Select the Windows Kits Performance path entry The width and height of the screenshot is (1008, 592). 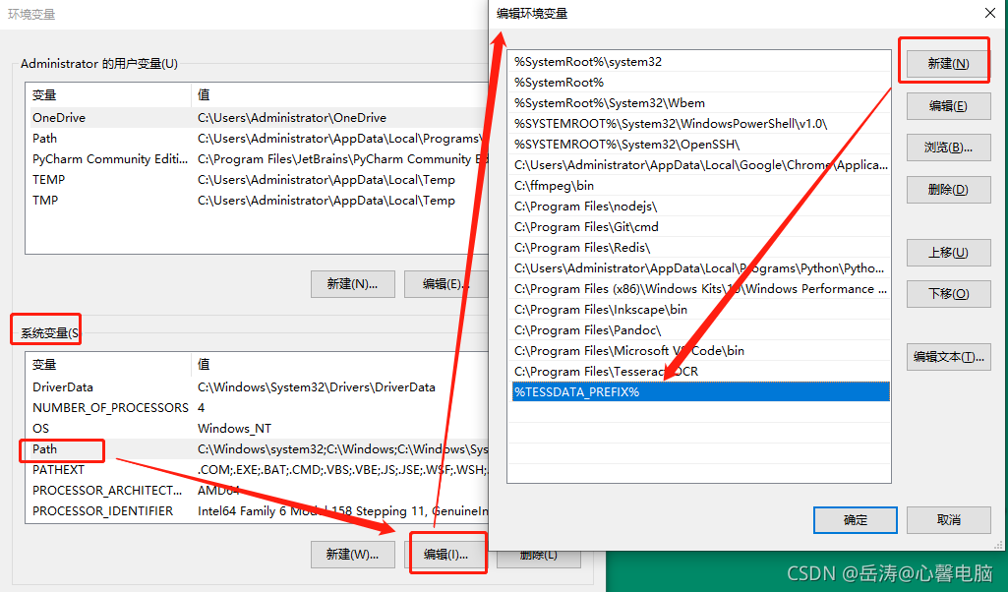click(x=701, y=288)
